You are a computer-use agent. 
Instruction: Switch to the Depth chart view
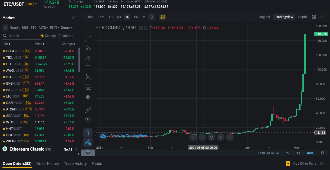coord(302,17)
